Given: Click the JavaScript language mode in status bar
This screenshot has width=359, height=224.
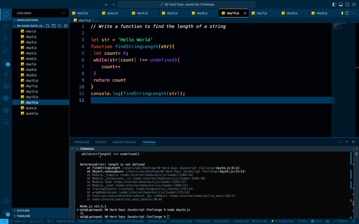Looking at the screenshot, I should coord(241,221).
